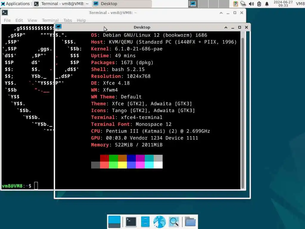This screenshot has width=305, height=229.
Task: Open the power manager battery icon
Action: pos(259,4)
